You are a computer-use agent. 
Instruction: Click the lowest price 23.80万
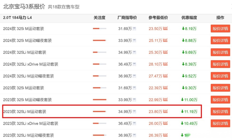pyautogui.click(x=155, y=112)
